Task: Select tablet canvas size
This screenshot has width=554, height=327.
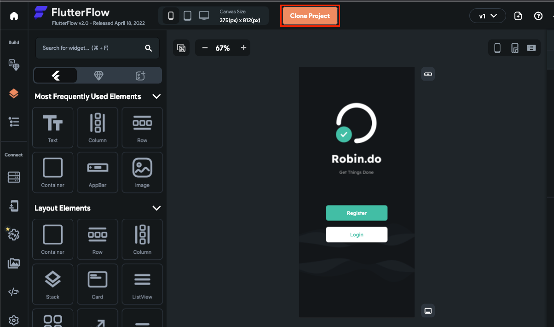Action: (187, 16)
